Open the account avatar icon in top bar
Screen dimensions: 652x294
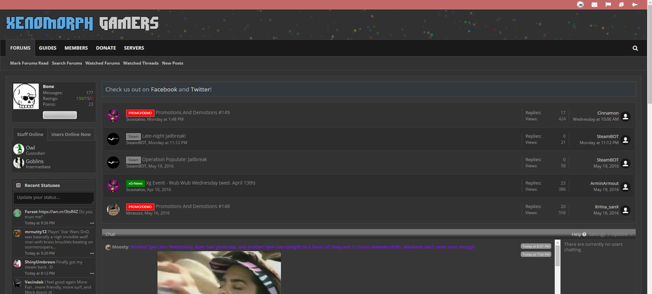click(580, 5)
